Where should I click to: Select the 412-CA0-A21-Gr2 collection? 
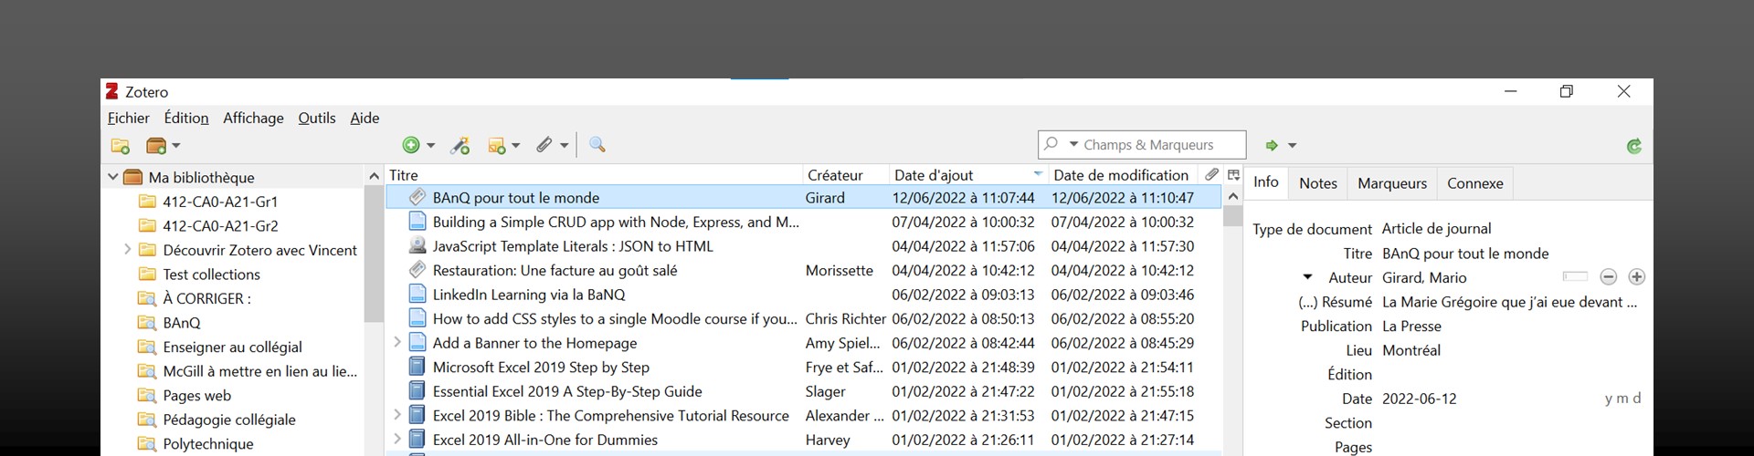(220, 225)
